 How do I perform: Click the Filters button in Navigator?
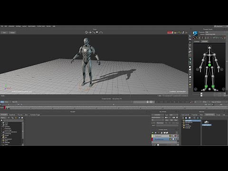coord(3,118)
